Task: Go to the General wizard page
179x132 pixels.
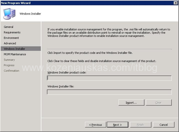Action: pos(9,27)
